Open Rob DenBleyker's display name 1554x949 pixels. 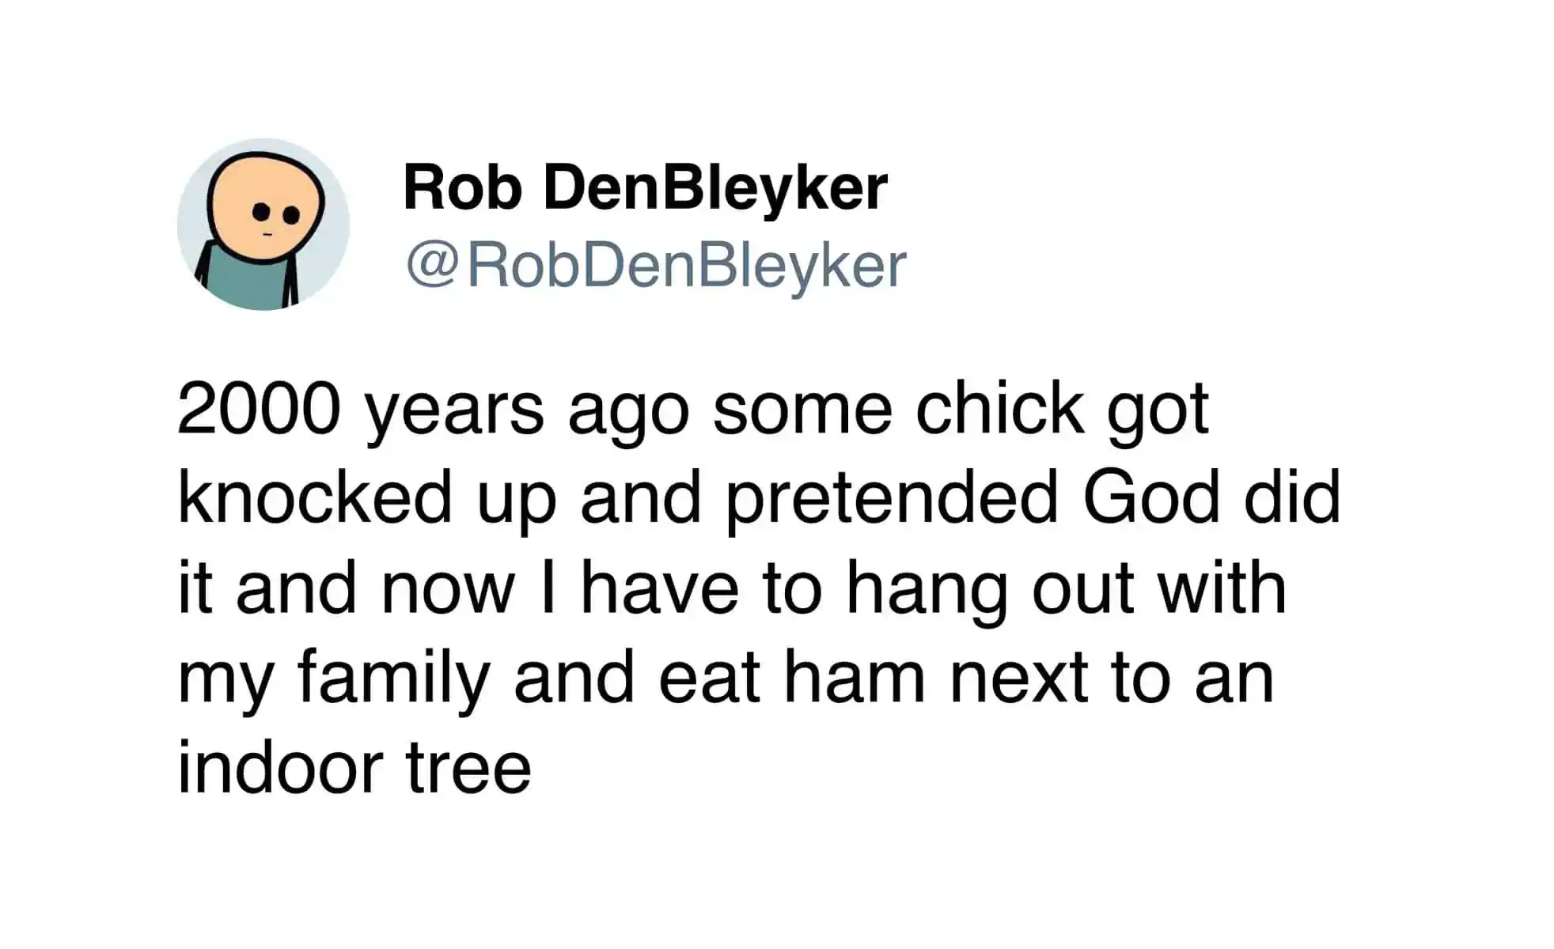click(x=645, y=188)
